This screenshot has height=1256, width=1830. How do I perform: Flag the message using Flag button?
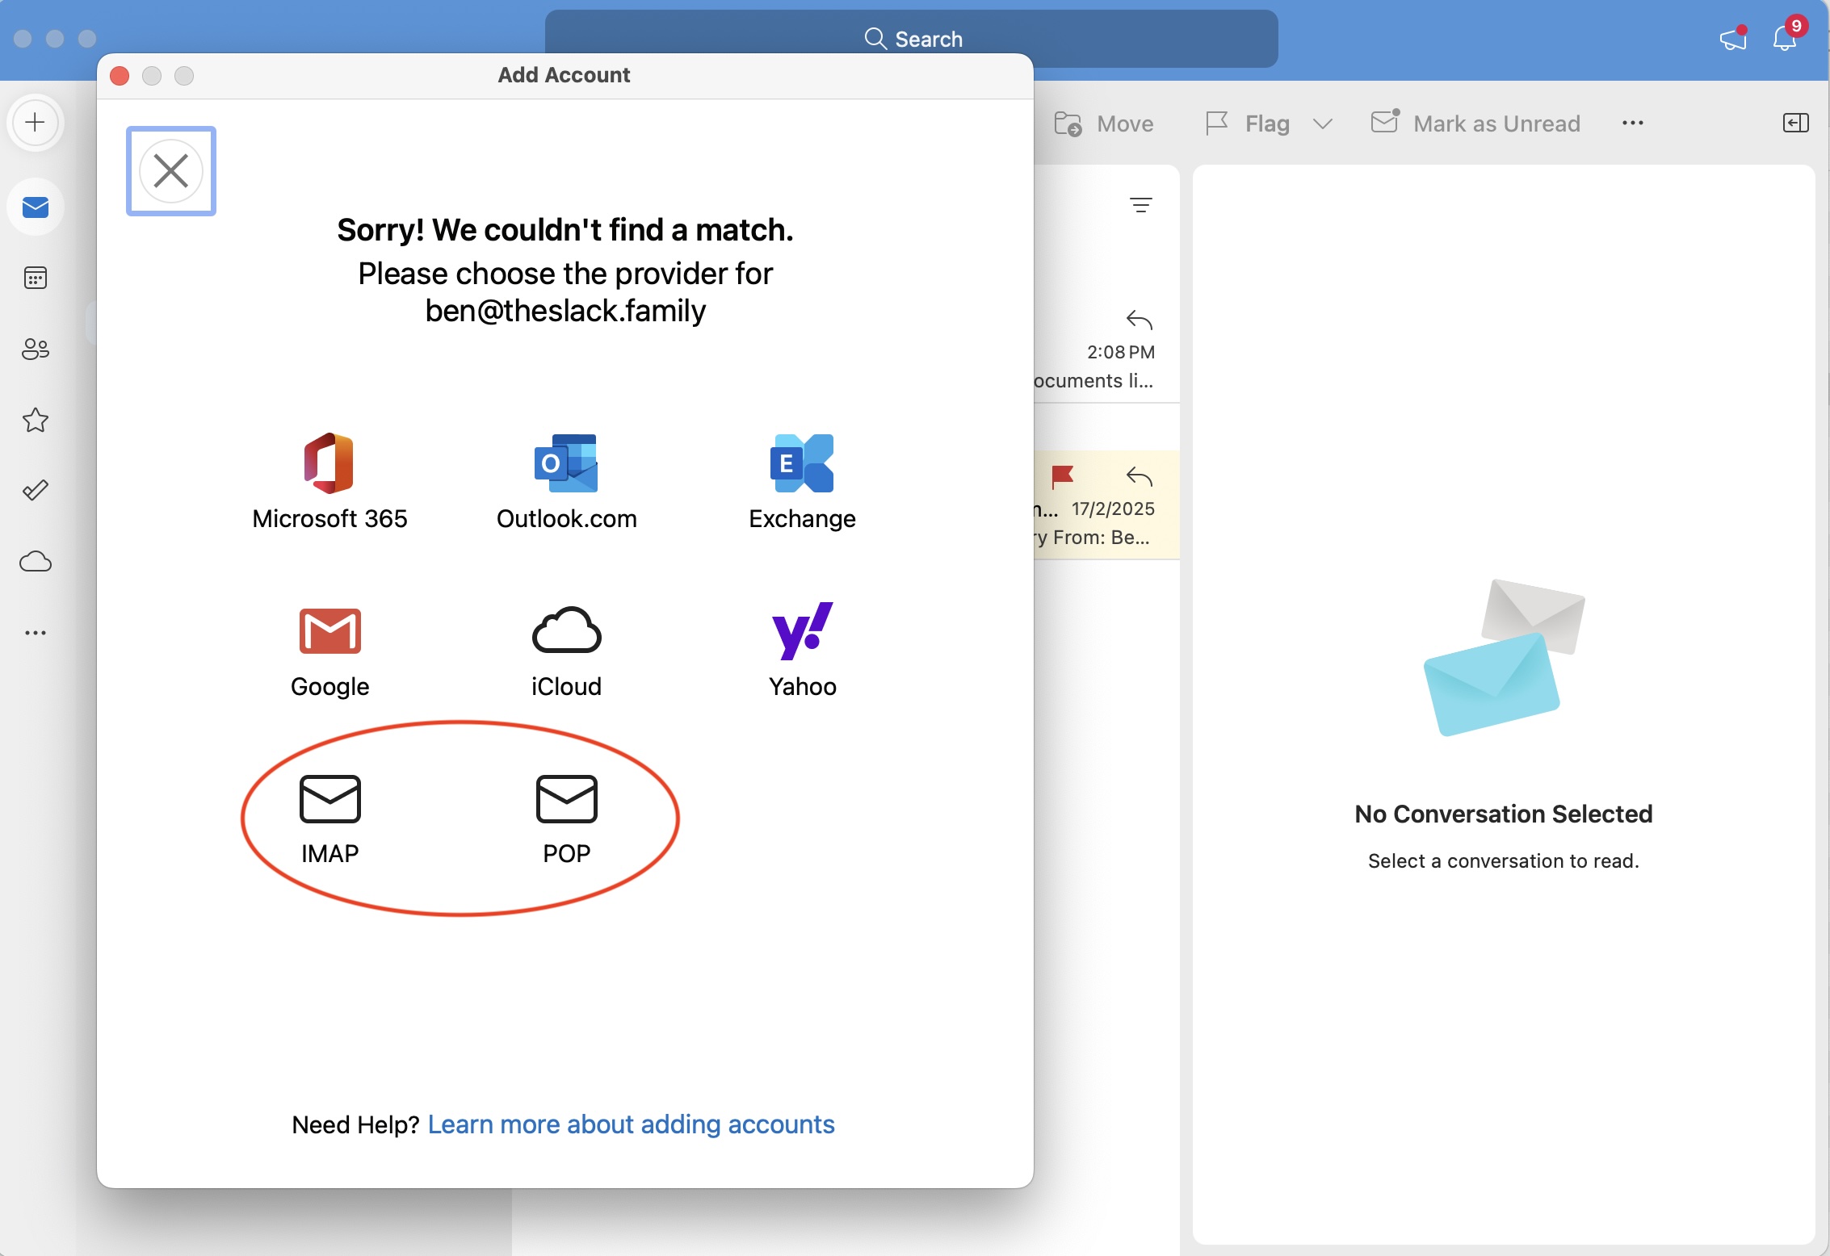pyautogui.click(x=1247, y=124)
